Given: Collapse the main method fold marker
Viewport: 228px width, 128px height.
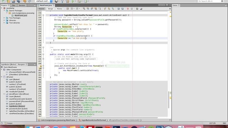Looking at the screenshot, I should click(43, 54).
